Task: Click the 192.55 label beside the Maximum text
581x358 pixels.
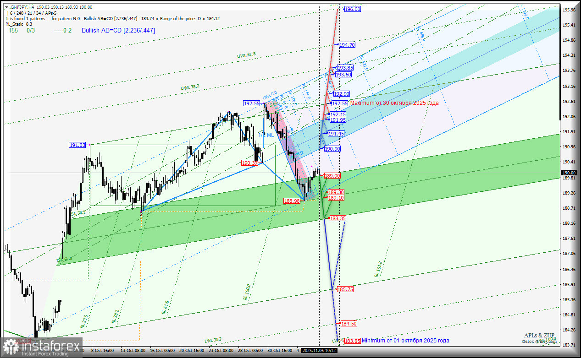Action: 340,103
